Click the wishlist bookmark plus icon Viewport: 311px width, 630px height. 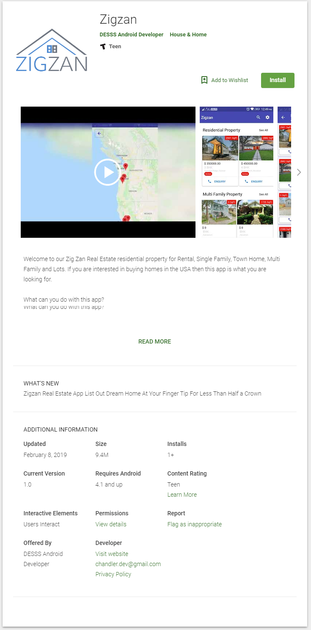pyautogui.click(x=204, y=80)
